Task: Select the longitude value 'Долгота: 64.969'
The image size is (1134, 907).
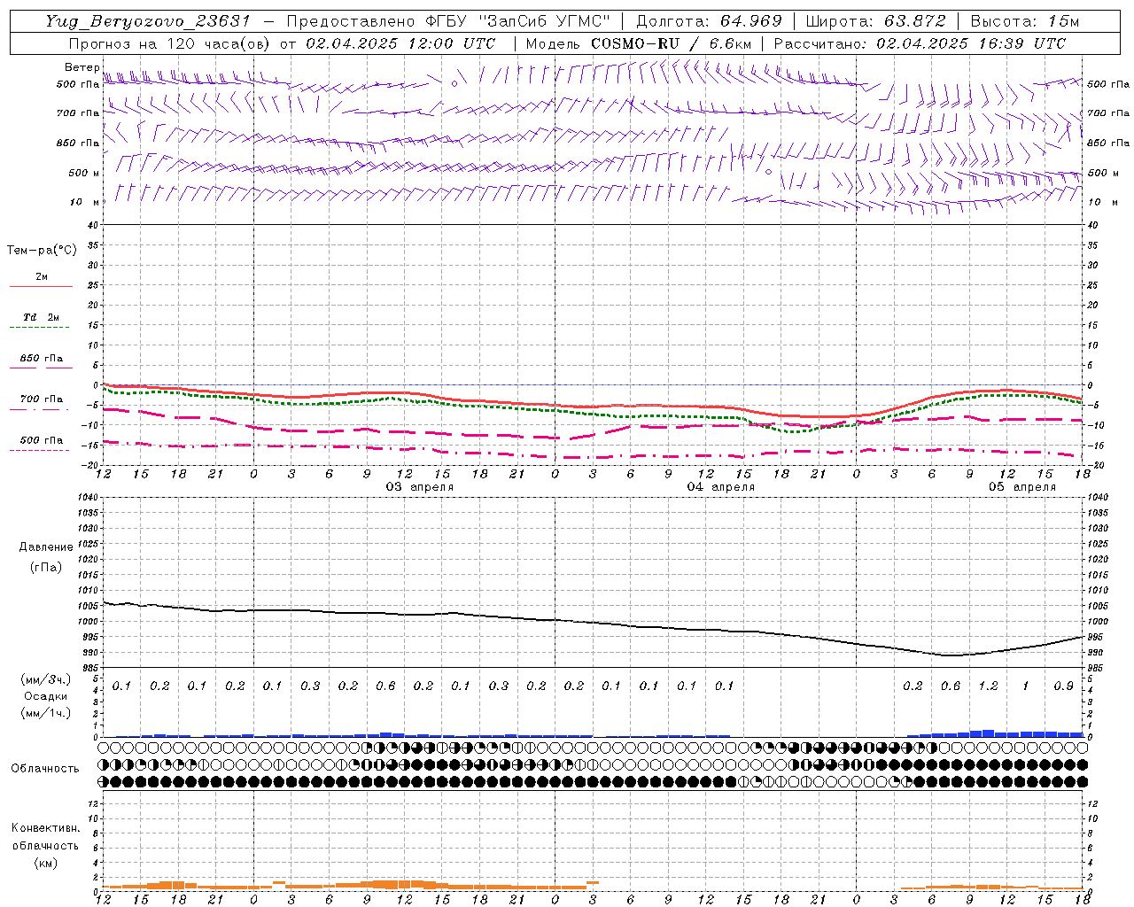Action: point(709,21)
